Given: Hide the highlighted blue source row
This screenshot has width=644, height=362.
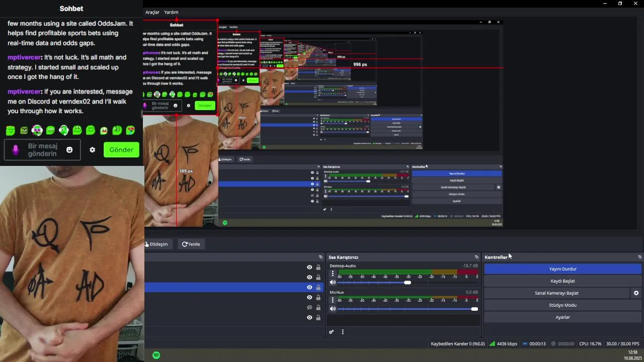Looking at the screenshot, I should (x=309, y=288).
